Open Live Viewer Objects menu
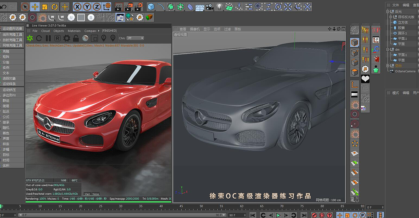The width and height of the screenshot is (419, 218). pyautogui.click(x=59, y=31)
